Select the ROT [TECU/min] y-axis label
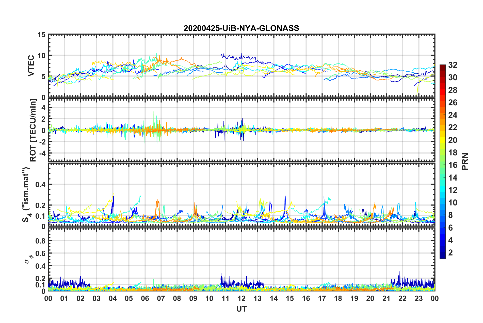483x323 pixels. pyautogui.click(x=33, y=130)
